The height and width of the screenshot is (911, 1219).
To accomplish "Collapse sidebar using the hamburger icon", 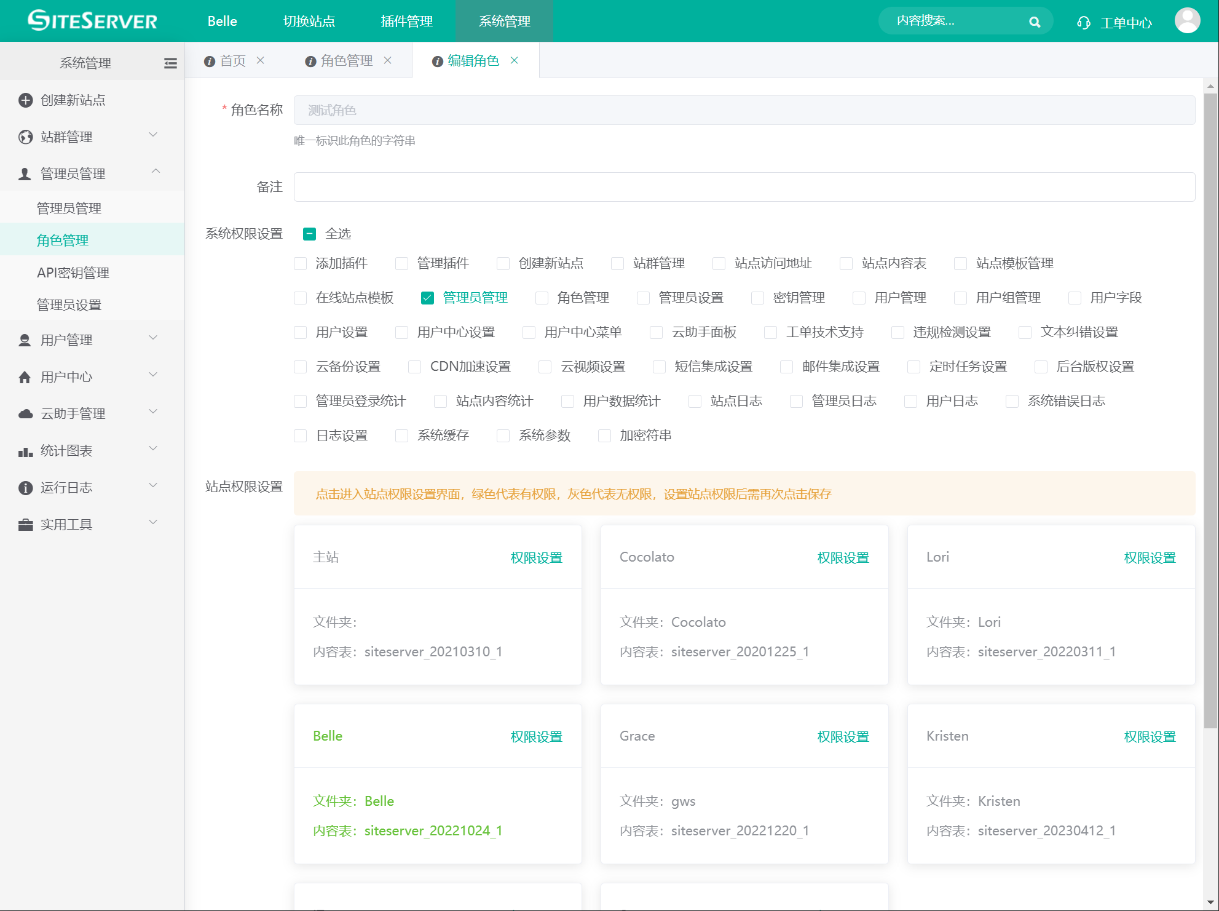I will click(x=170, y=63).
